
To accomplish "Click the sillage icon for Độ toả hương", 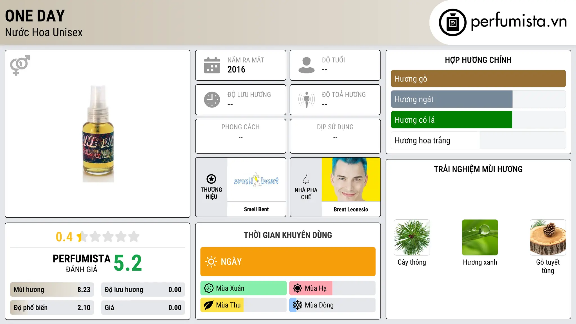I will 307,100.
